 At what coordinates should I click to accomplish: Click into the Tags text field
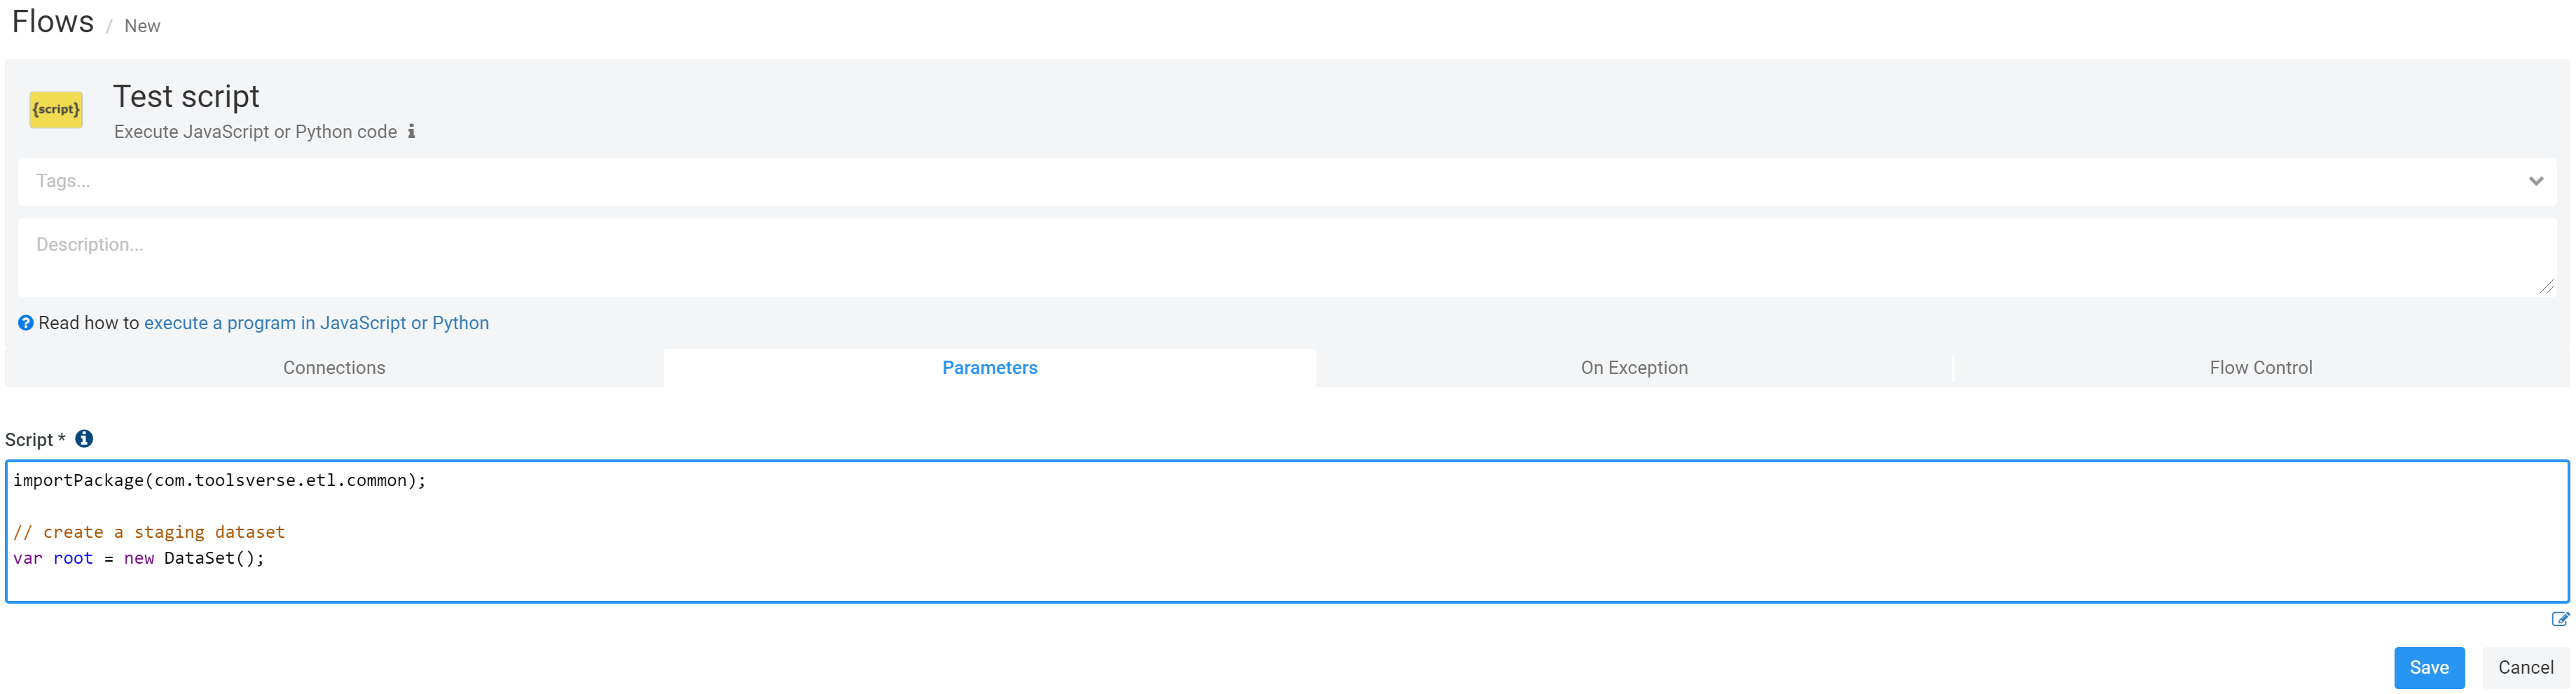1200,181
